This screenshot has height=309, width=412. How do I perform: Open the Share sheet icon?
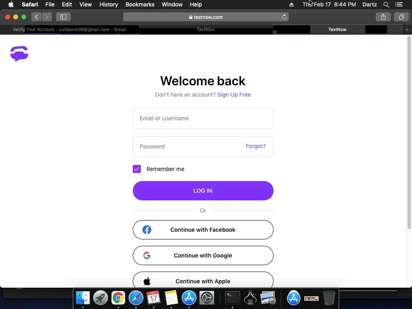pyautogui.click(x=383, y=17)
